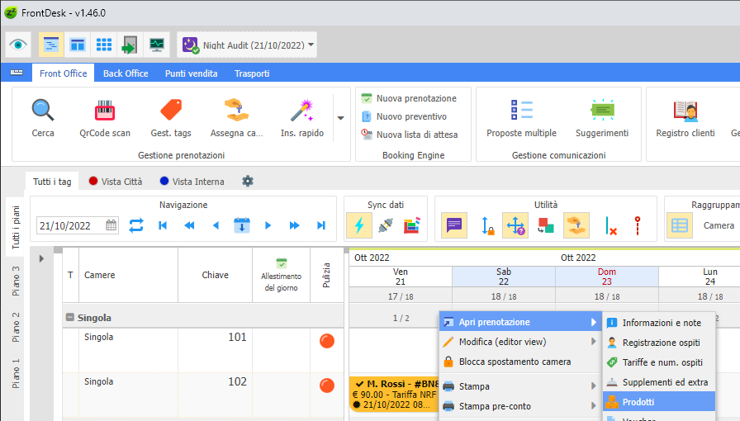
Task: Select the Piano 3 side tab
Action: click(x=16, y=281)
